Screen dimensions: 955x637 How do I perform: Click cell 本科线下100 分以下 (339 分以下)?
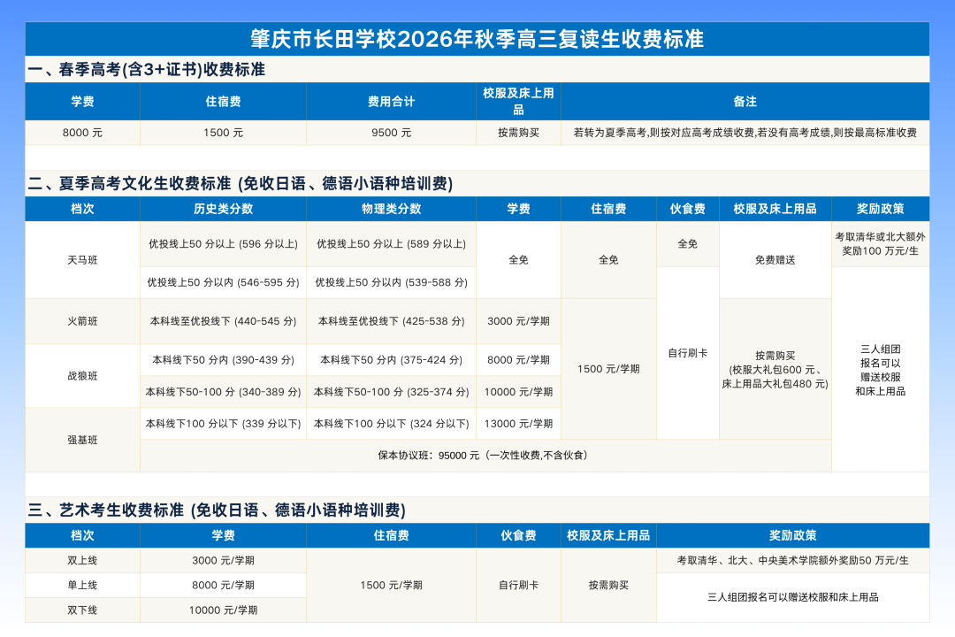tap(223, 424)
